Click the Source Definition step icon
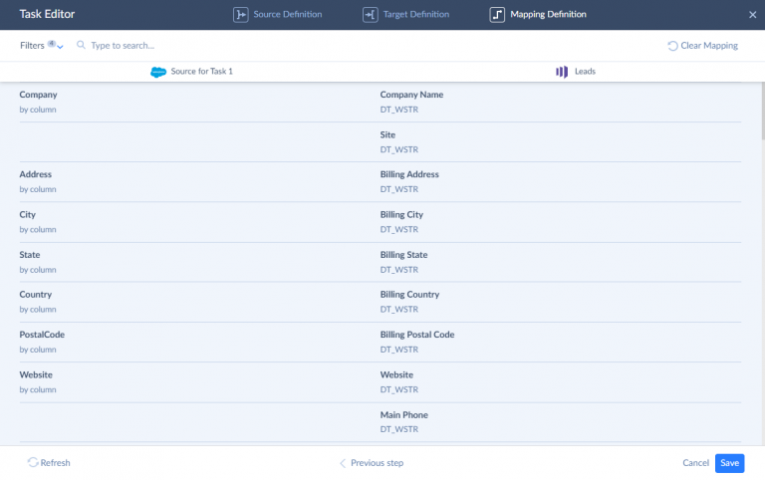The height and width of the screenshot is (480, 765). 240,15
